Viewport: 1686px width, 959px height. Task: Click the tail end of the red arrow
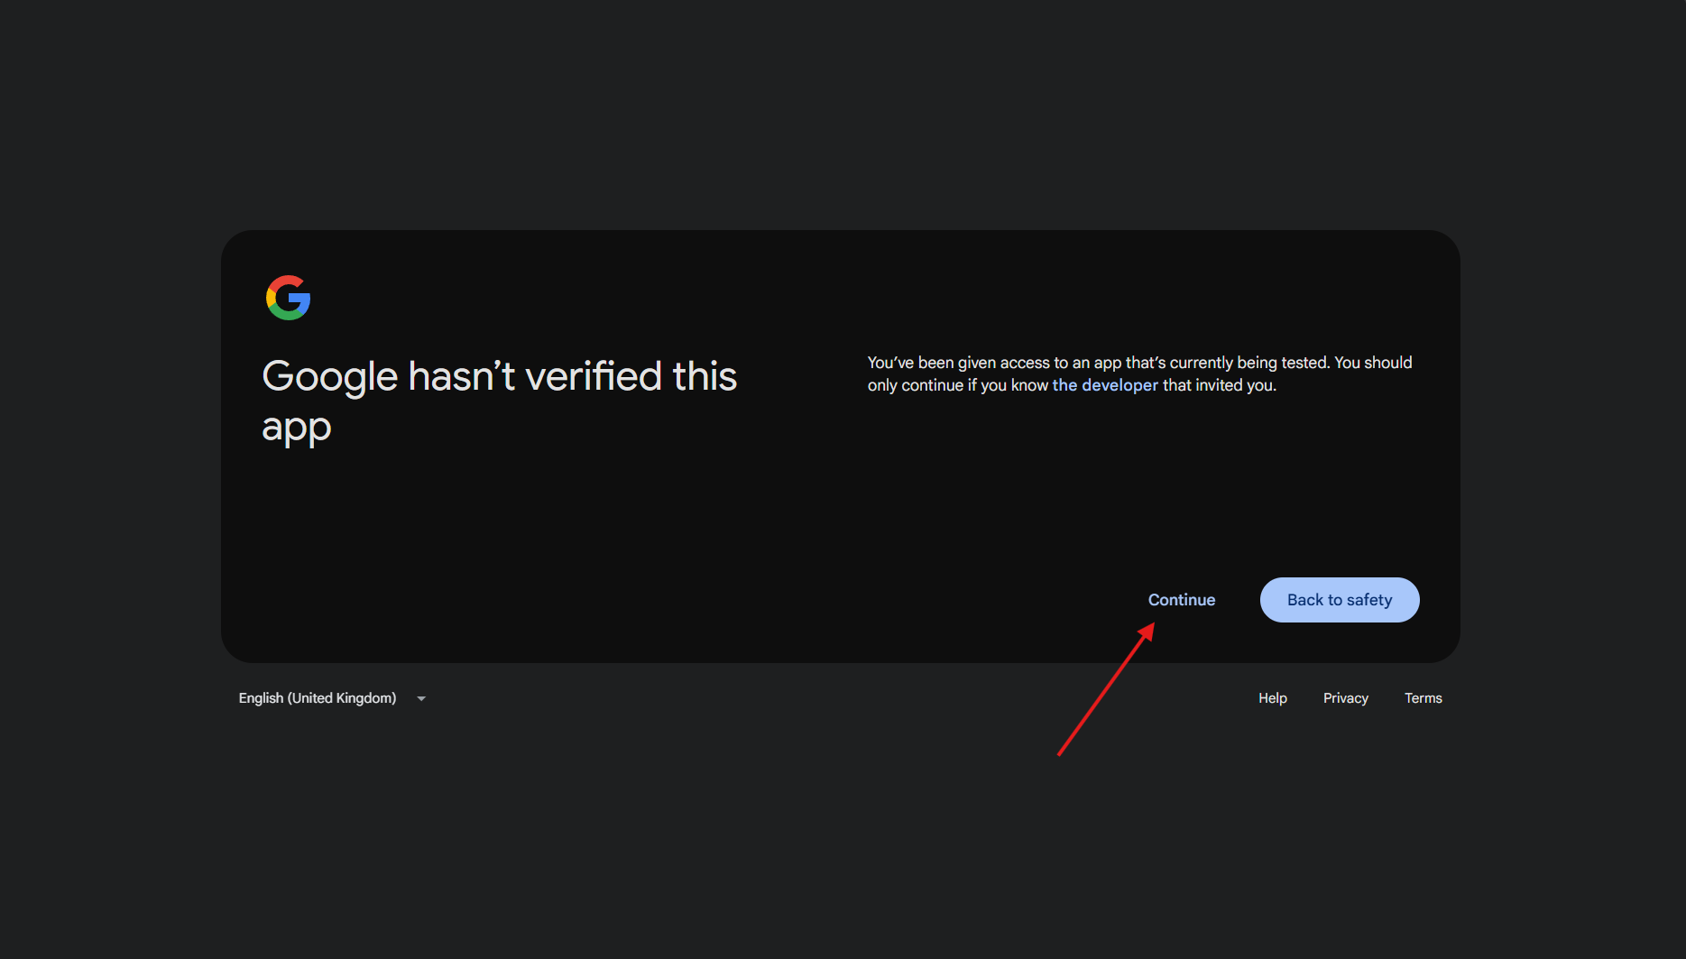point(1059,754)
